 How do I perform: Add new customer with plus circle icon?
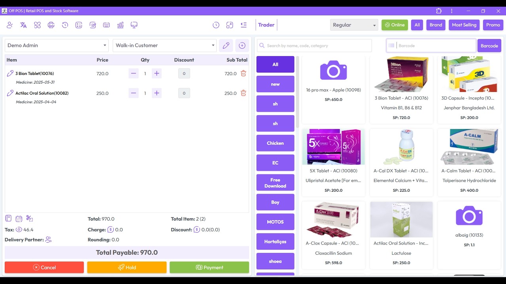(242, 45)
